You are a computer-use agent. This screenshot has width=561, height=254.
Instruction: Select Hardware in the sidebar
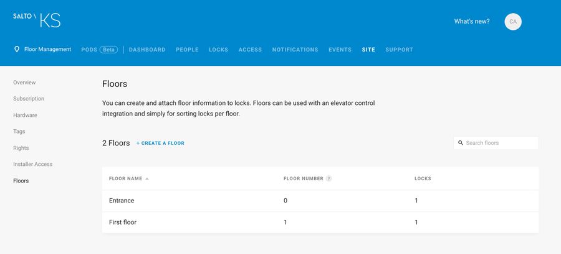[x=25, y=116]
